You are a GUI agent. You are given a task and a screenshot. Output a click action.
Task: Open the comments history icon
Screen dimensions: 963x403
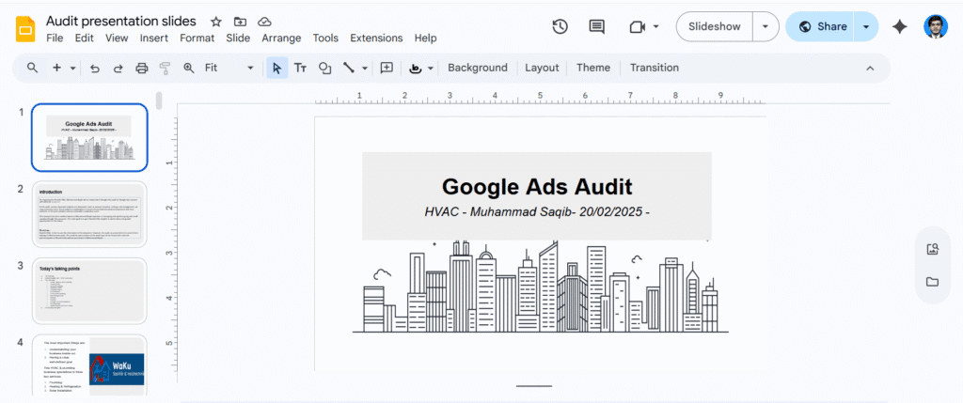[596, 26]
